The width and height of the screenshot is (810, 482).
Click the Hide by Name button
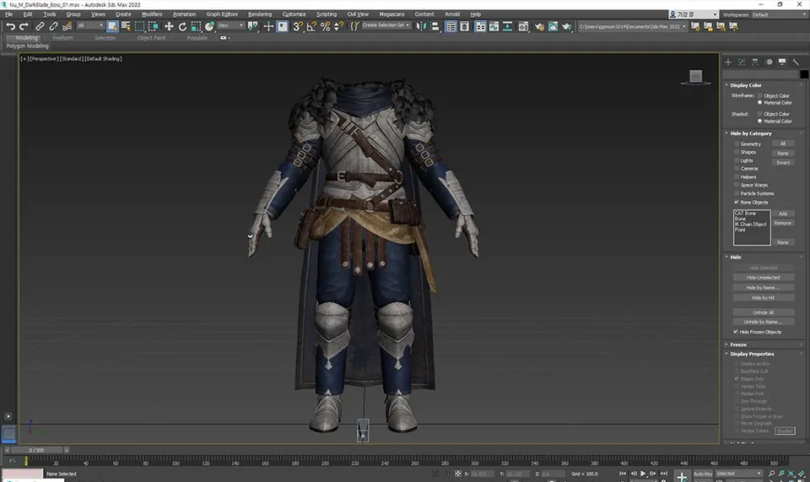tap(763, 287)
